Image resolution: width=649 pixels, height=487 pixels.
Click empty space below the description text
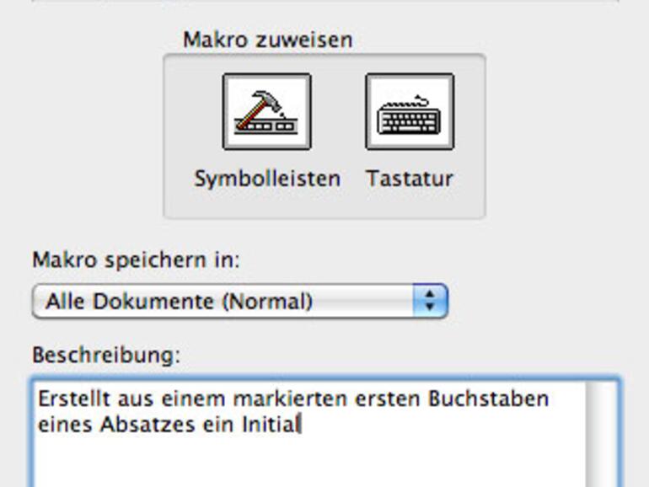pos(303,462)
